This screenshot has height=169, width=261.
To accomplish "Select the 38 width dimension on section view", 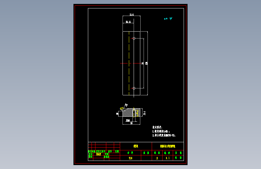I will [x=131, y=123].
